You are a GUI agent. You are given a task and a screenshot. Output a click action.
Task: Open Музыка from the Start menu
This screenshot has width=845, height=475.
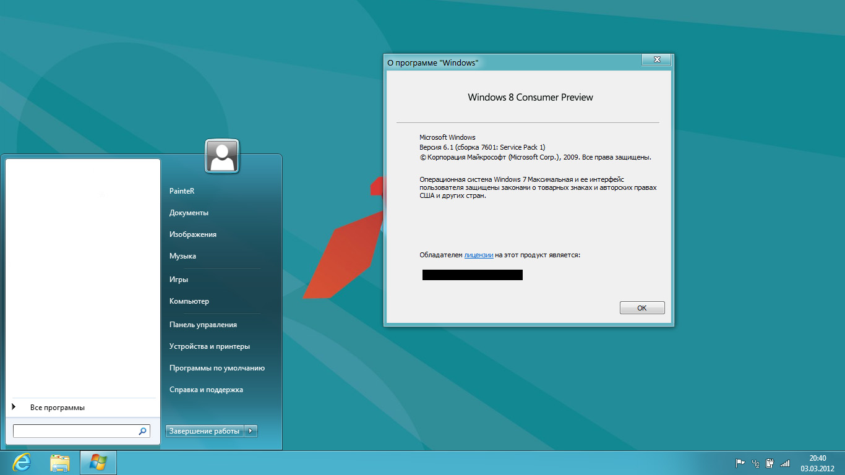point(182,256)
